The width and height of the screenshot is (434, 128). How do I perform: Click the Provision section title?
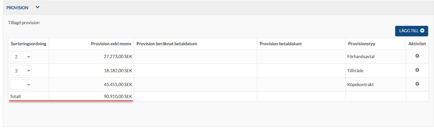pyautogui.click(x=17, y=8)
